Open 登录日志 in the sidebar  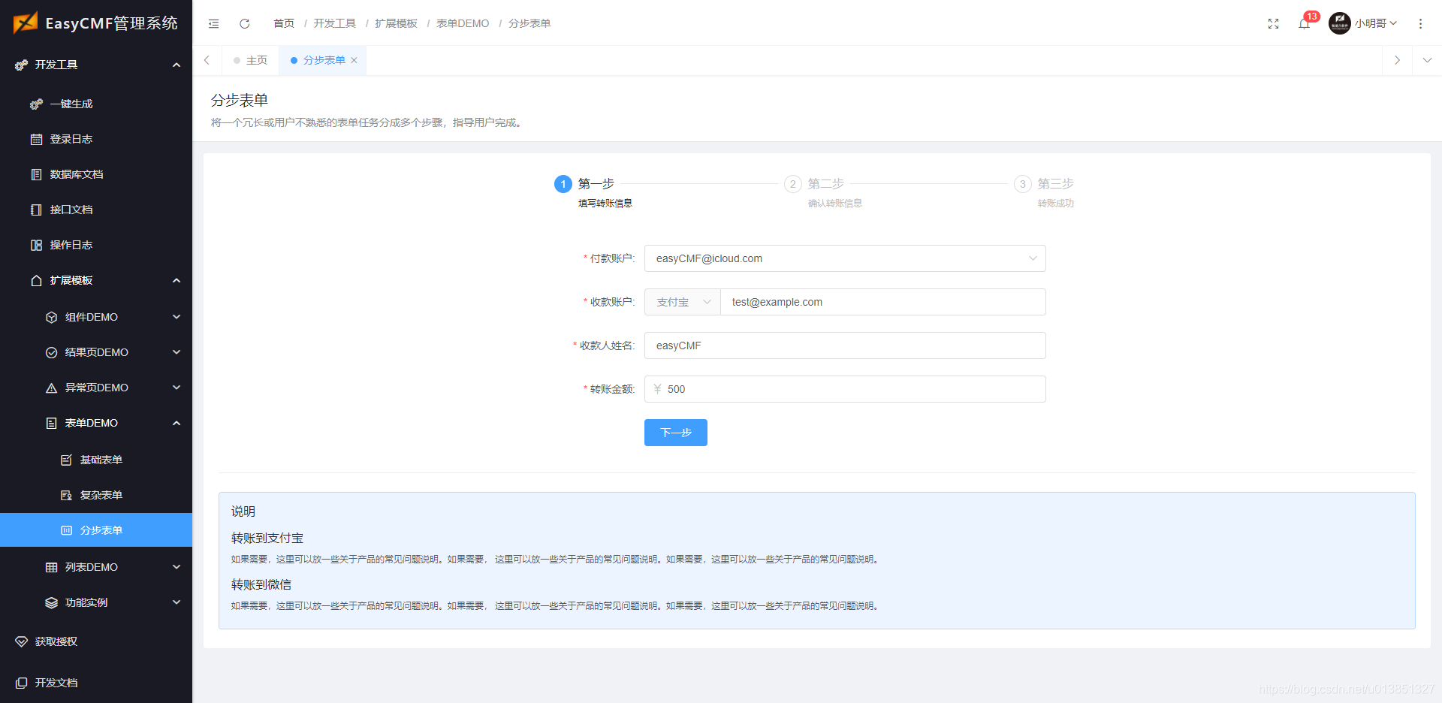[96, 139]
